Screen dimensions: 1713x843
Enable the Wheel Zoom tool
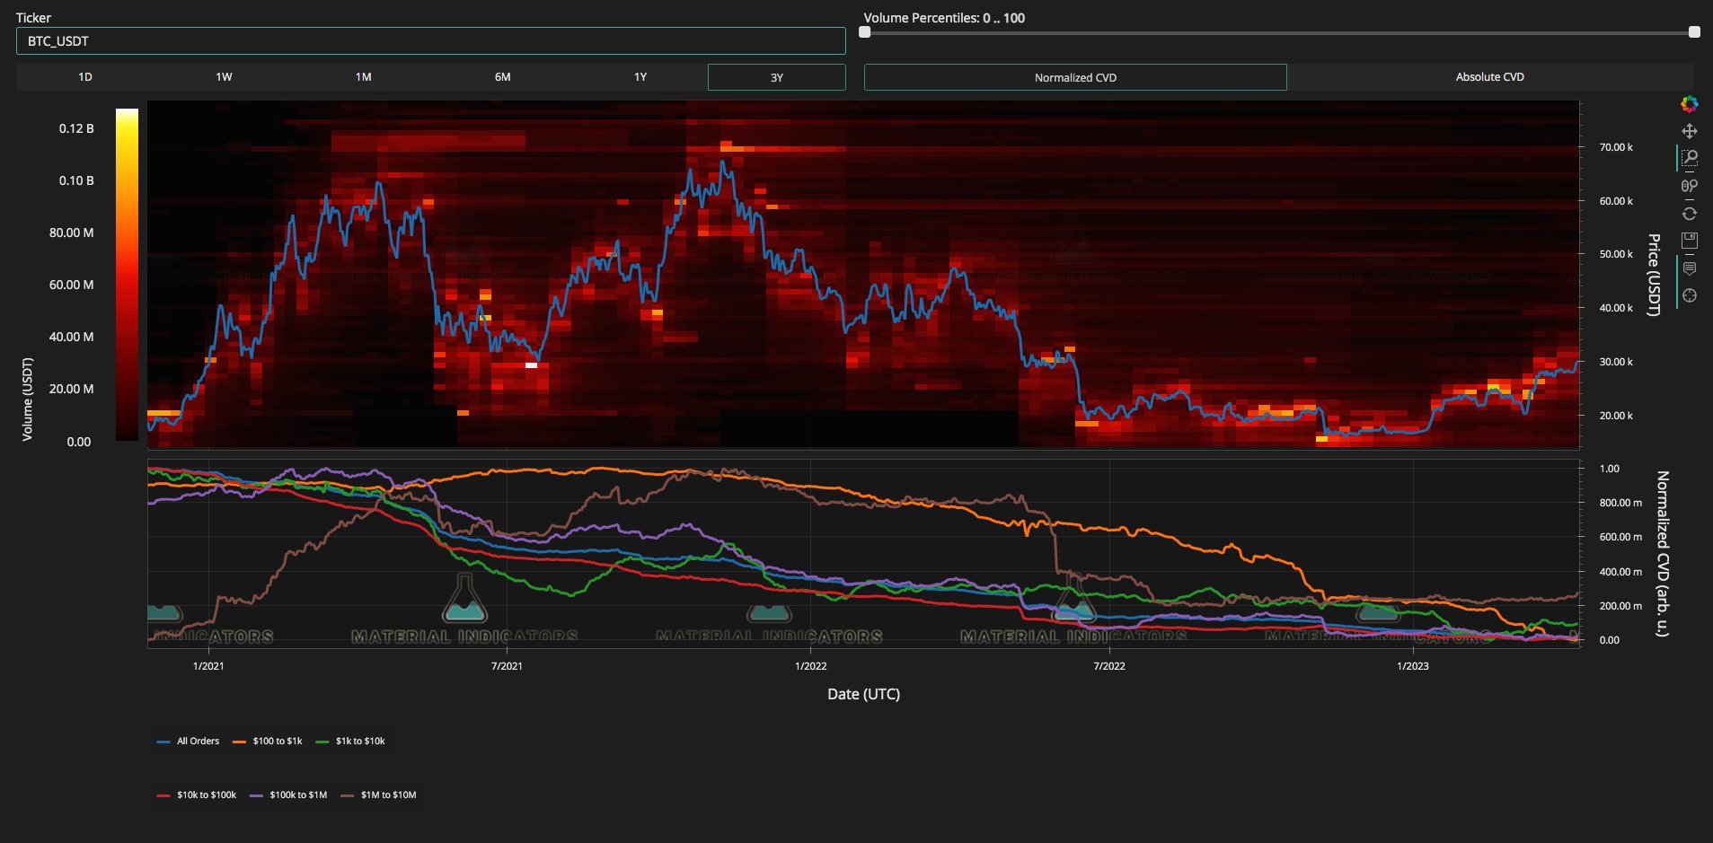(1689, 186)
